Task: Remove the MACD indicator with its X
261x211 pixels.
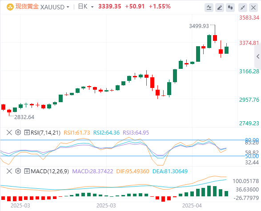Action: point(9,171)
